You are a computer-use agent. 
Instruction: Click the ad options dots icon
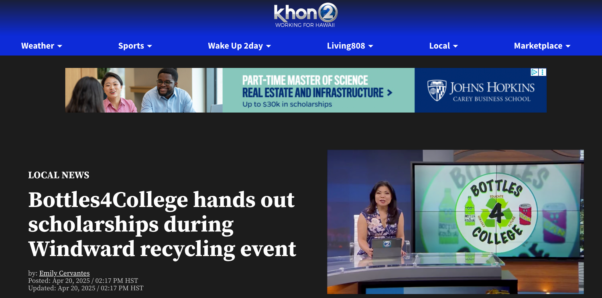click(543, 72)
